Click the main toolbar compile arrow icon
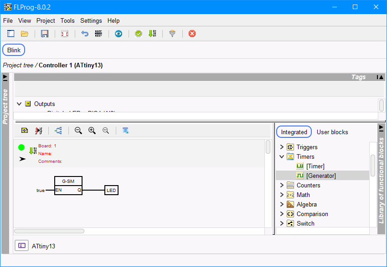The image size is (387, 267). click(152, 34)
